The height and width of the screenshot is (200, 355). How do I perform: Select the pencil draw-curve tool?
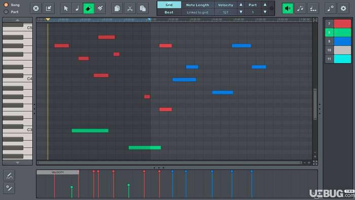(x=9, y=176)
